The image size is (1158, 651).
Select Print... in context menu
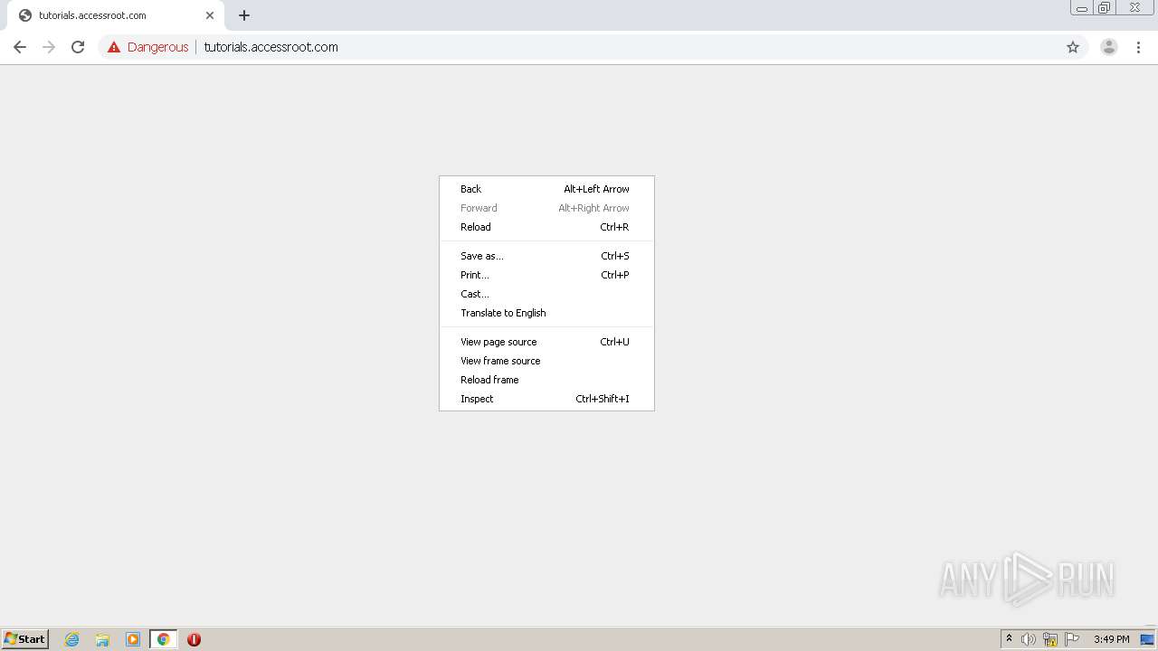546,275
